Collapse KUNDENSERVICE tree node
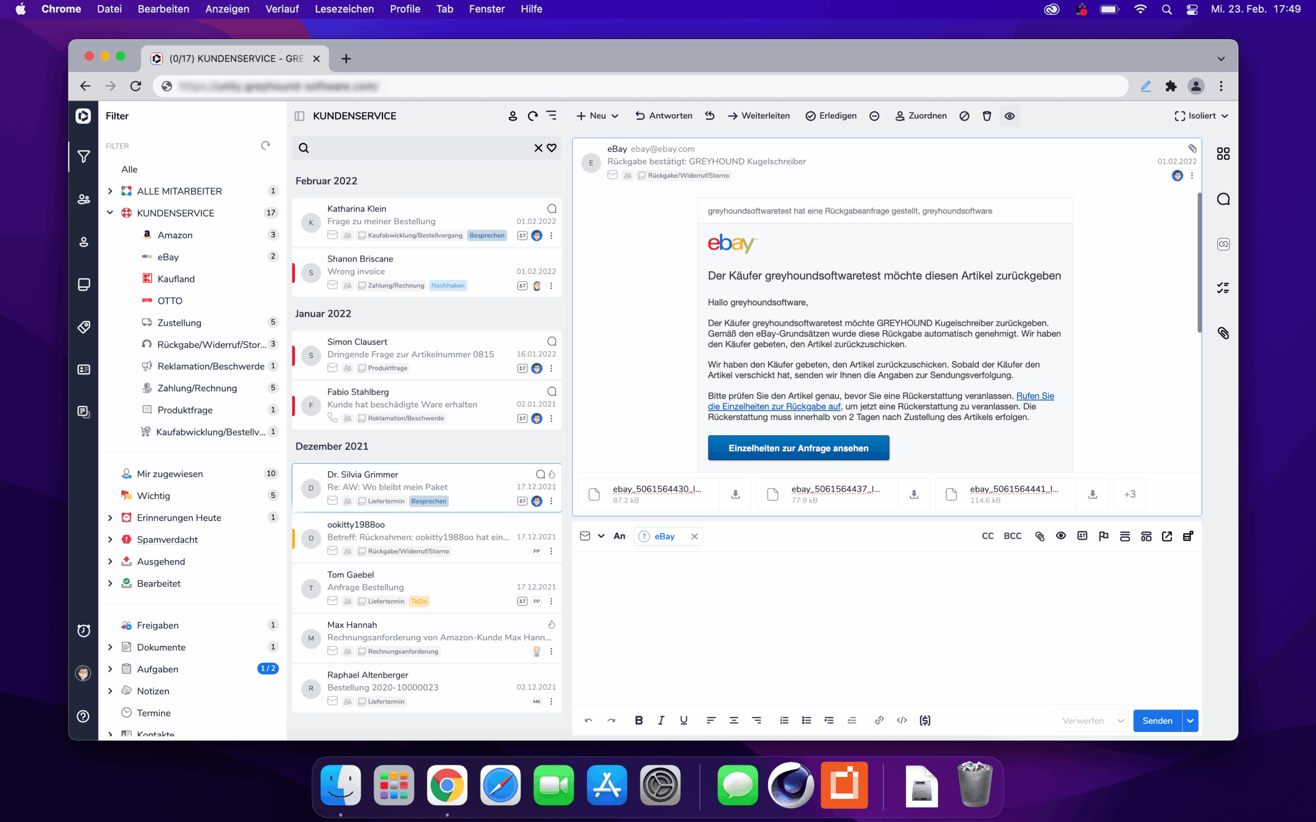Image resolution: width=1316 pixels, height=822 pixels. click(x=110, y=213)
